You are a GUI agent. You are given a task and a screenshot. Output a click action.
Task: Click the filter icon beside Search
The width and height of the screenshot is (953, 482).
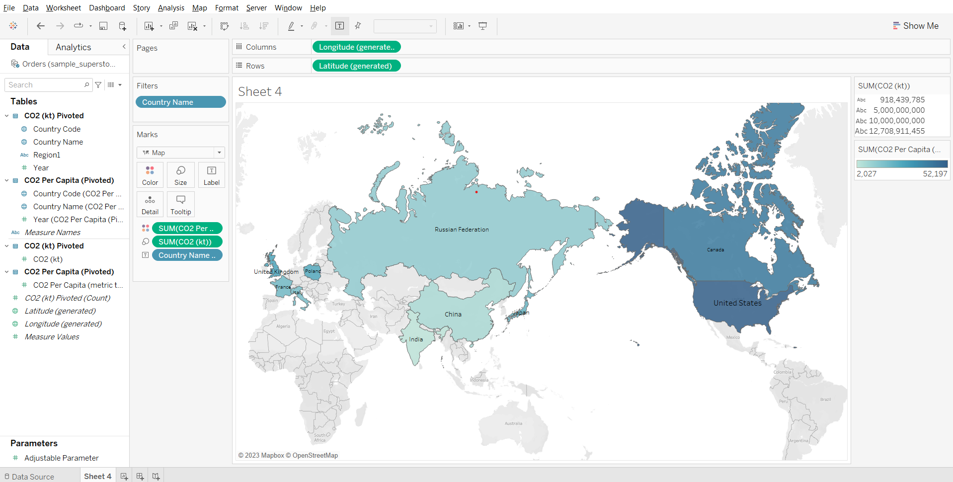click(x=98, y=85)
